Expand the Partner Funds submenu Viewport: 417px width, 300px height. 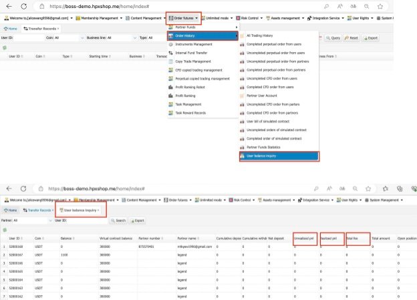pyautogui.click(x=200, y=26)
